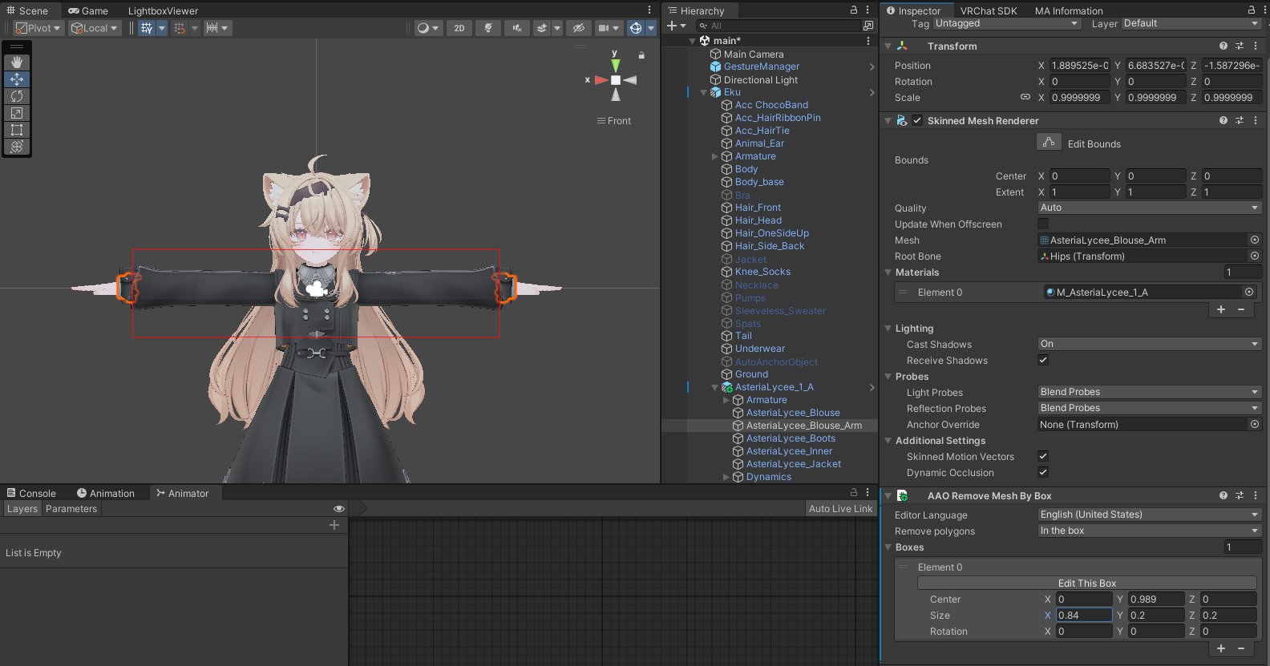Select the Move tool

tap(16, 79)
